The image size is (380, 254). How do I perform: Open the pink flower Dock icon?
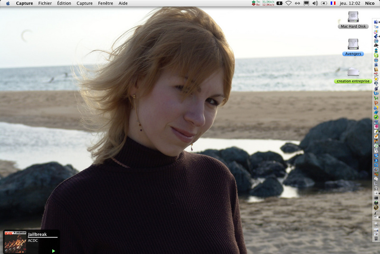(376, 127)
